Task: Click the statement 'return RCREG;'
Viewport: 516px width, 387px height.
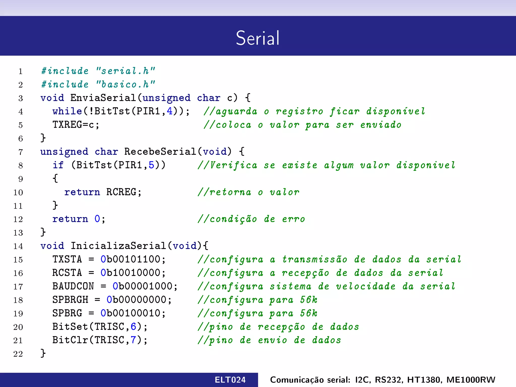Action: click(x=103, y=192)
